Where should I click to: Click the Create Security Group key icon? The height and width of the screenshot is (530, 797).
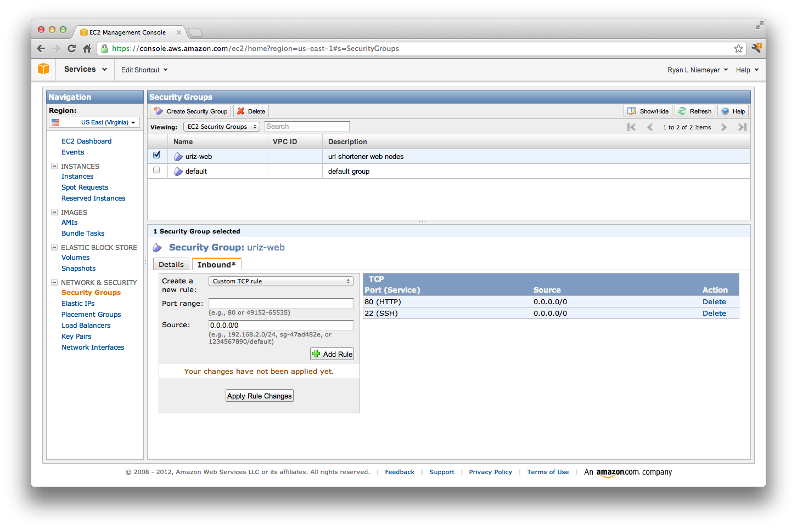click(x=159, y=111)
